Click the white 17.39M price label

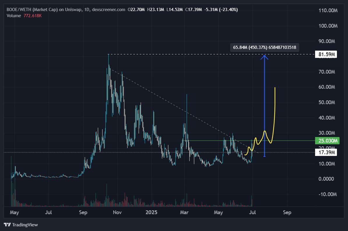coord(326,152)
